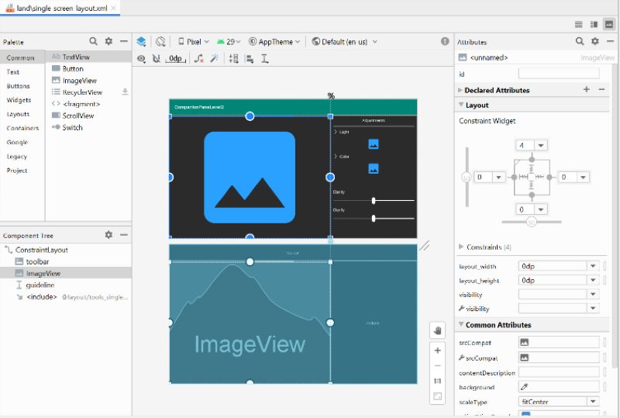Select toolbar in Component Tree

[37, 262]
